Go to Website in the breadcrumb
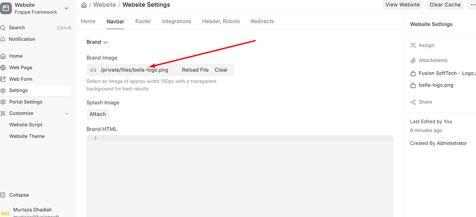476x217 pixels. (x=105, y=5)
